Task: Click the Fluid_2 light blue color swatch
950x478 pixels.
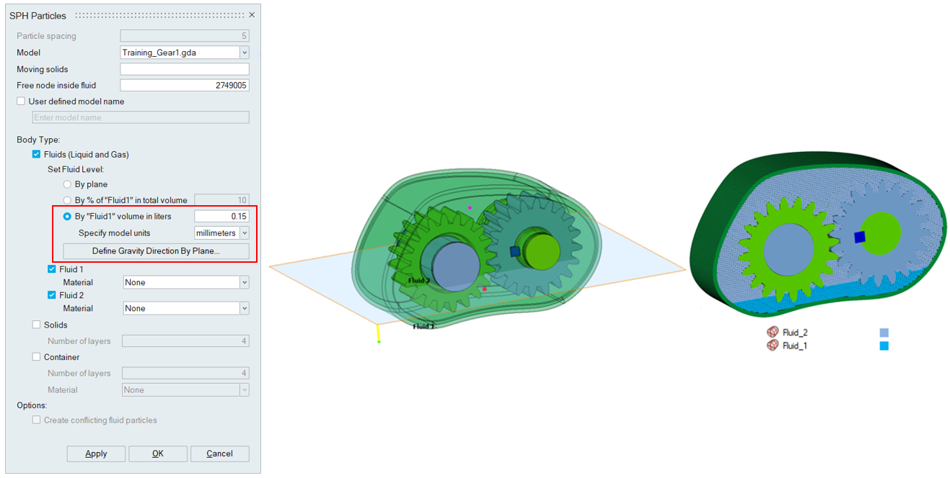Action: pyautogui.click(x=884, y=333)
